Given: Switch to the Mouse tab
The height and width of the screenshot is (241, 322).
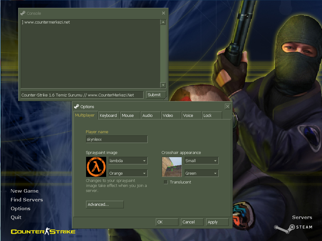Looking at the screenshot, I should (x=130, y=115).
